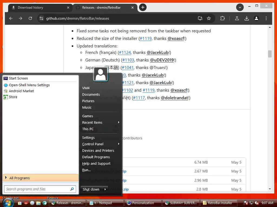Click the Action Center flag tray icon
This screenshot has height=207, width=277.
point(246,203)
